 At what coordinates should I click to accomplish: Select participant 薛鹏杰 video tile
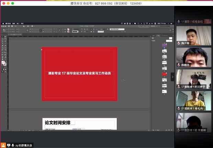tap(193, 57)
